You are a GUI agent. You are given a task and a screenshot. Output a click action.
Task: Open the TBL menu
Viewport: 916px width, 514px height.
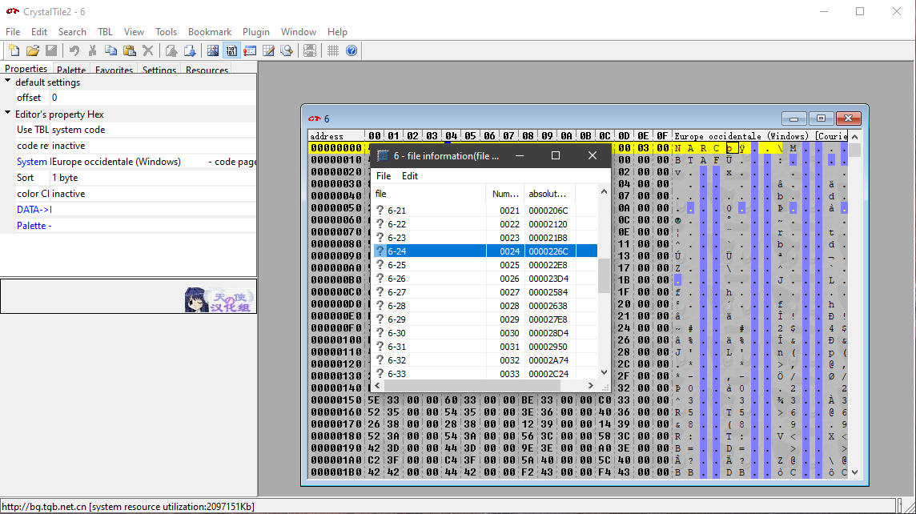pyautogui.click(x=105, y=32)
